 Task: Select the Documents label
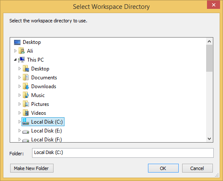click(44, 78)
